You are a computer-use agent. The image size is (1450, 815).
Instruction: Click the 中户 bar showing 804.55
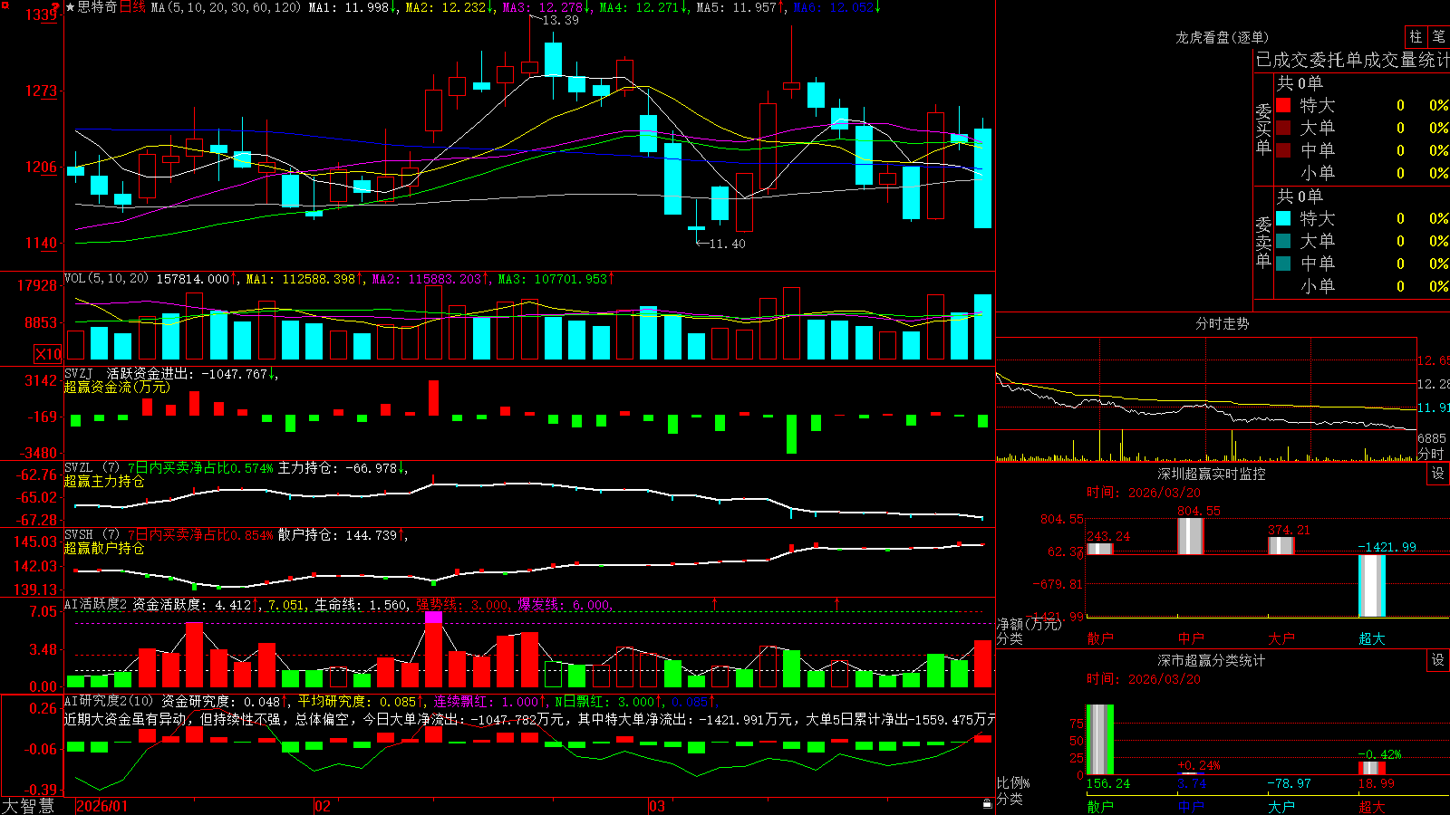(1191, 536)
